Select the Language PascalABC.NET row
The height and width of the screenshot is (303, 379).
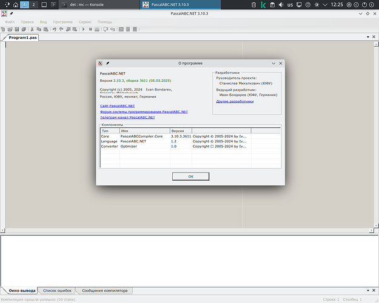coord(190,141)
